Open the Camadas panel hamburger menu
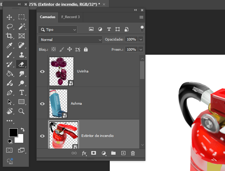The image size is (225, 171). click(141, 17)
